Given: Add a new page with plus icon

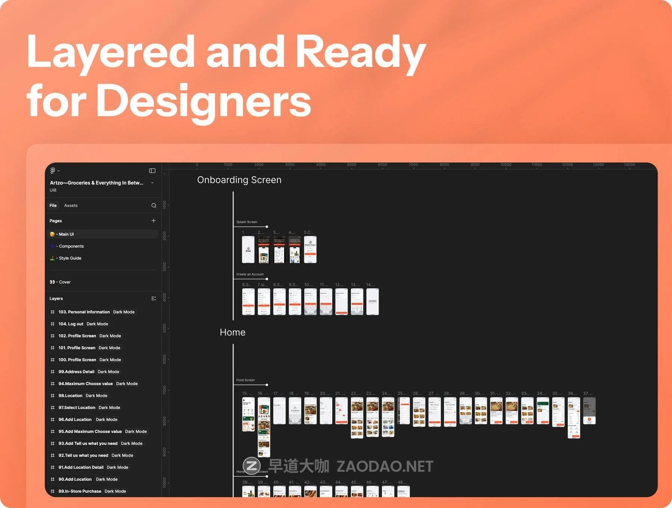Looking at the screenshot, I should coord(153,221).
